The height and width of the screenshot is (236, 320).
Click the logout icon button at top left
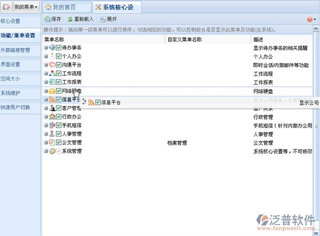[6, 7]
